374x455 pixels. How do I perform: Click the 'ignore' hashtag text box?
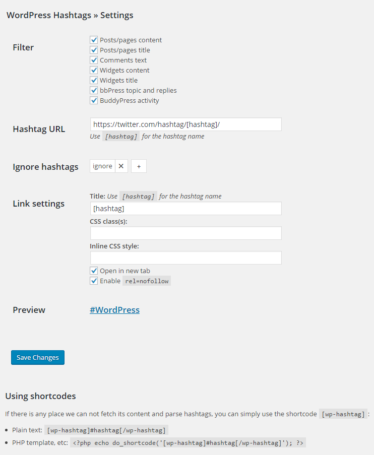point(102,166)
